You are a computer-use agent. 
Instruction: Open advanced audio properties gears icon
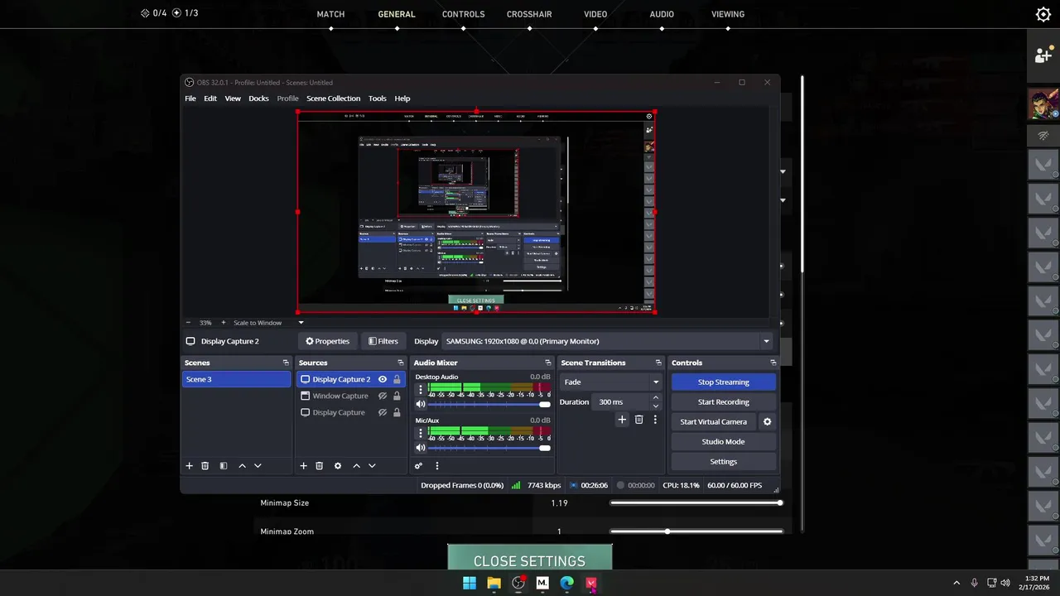tap(418, 466)
